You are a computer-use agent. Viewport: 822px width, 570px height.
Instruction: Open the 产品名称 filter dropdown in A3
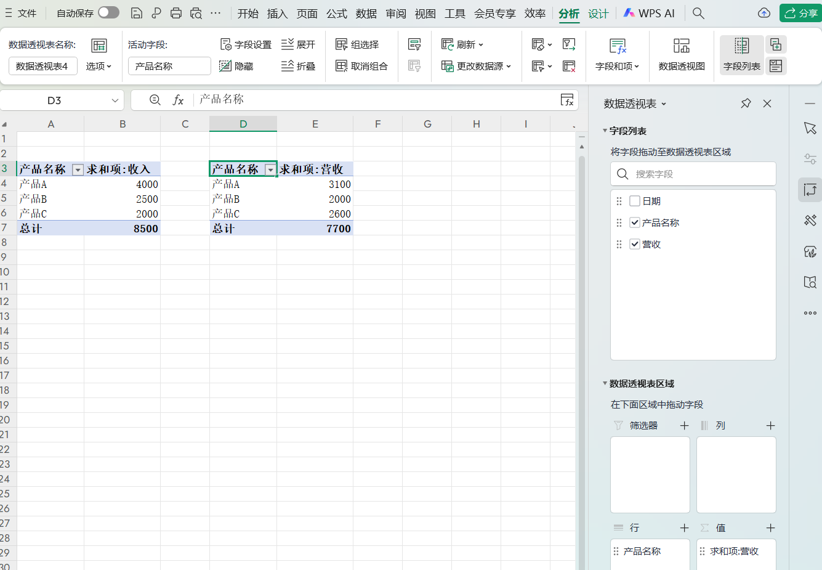pyautogui.click(x=78, y=169)
